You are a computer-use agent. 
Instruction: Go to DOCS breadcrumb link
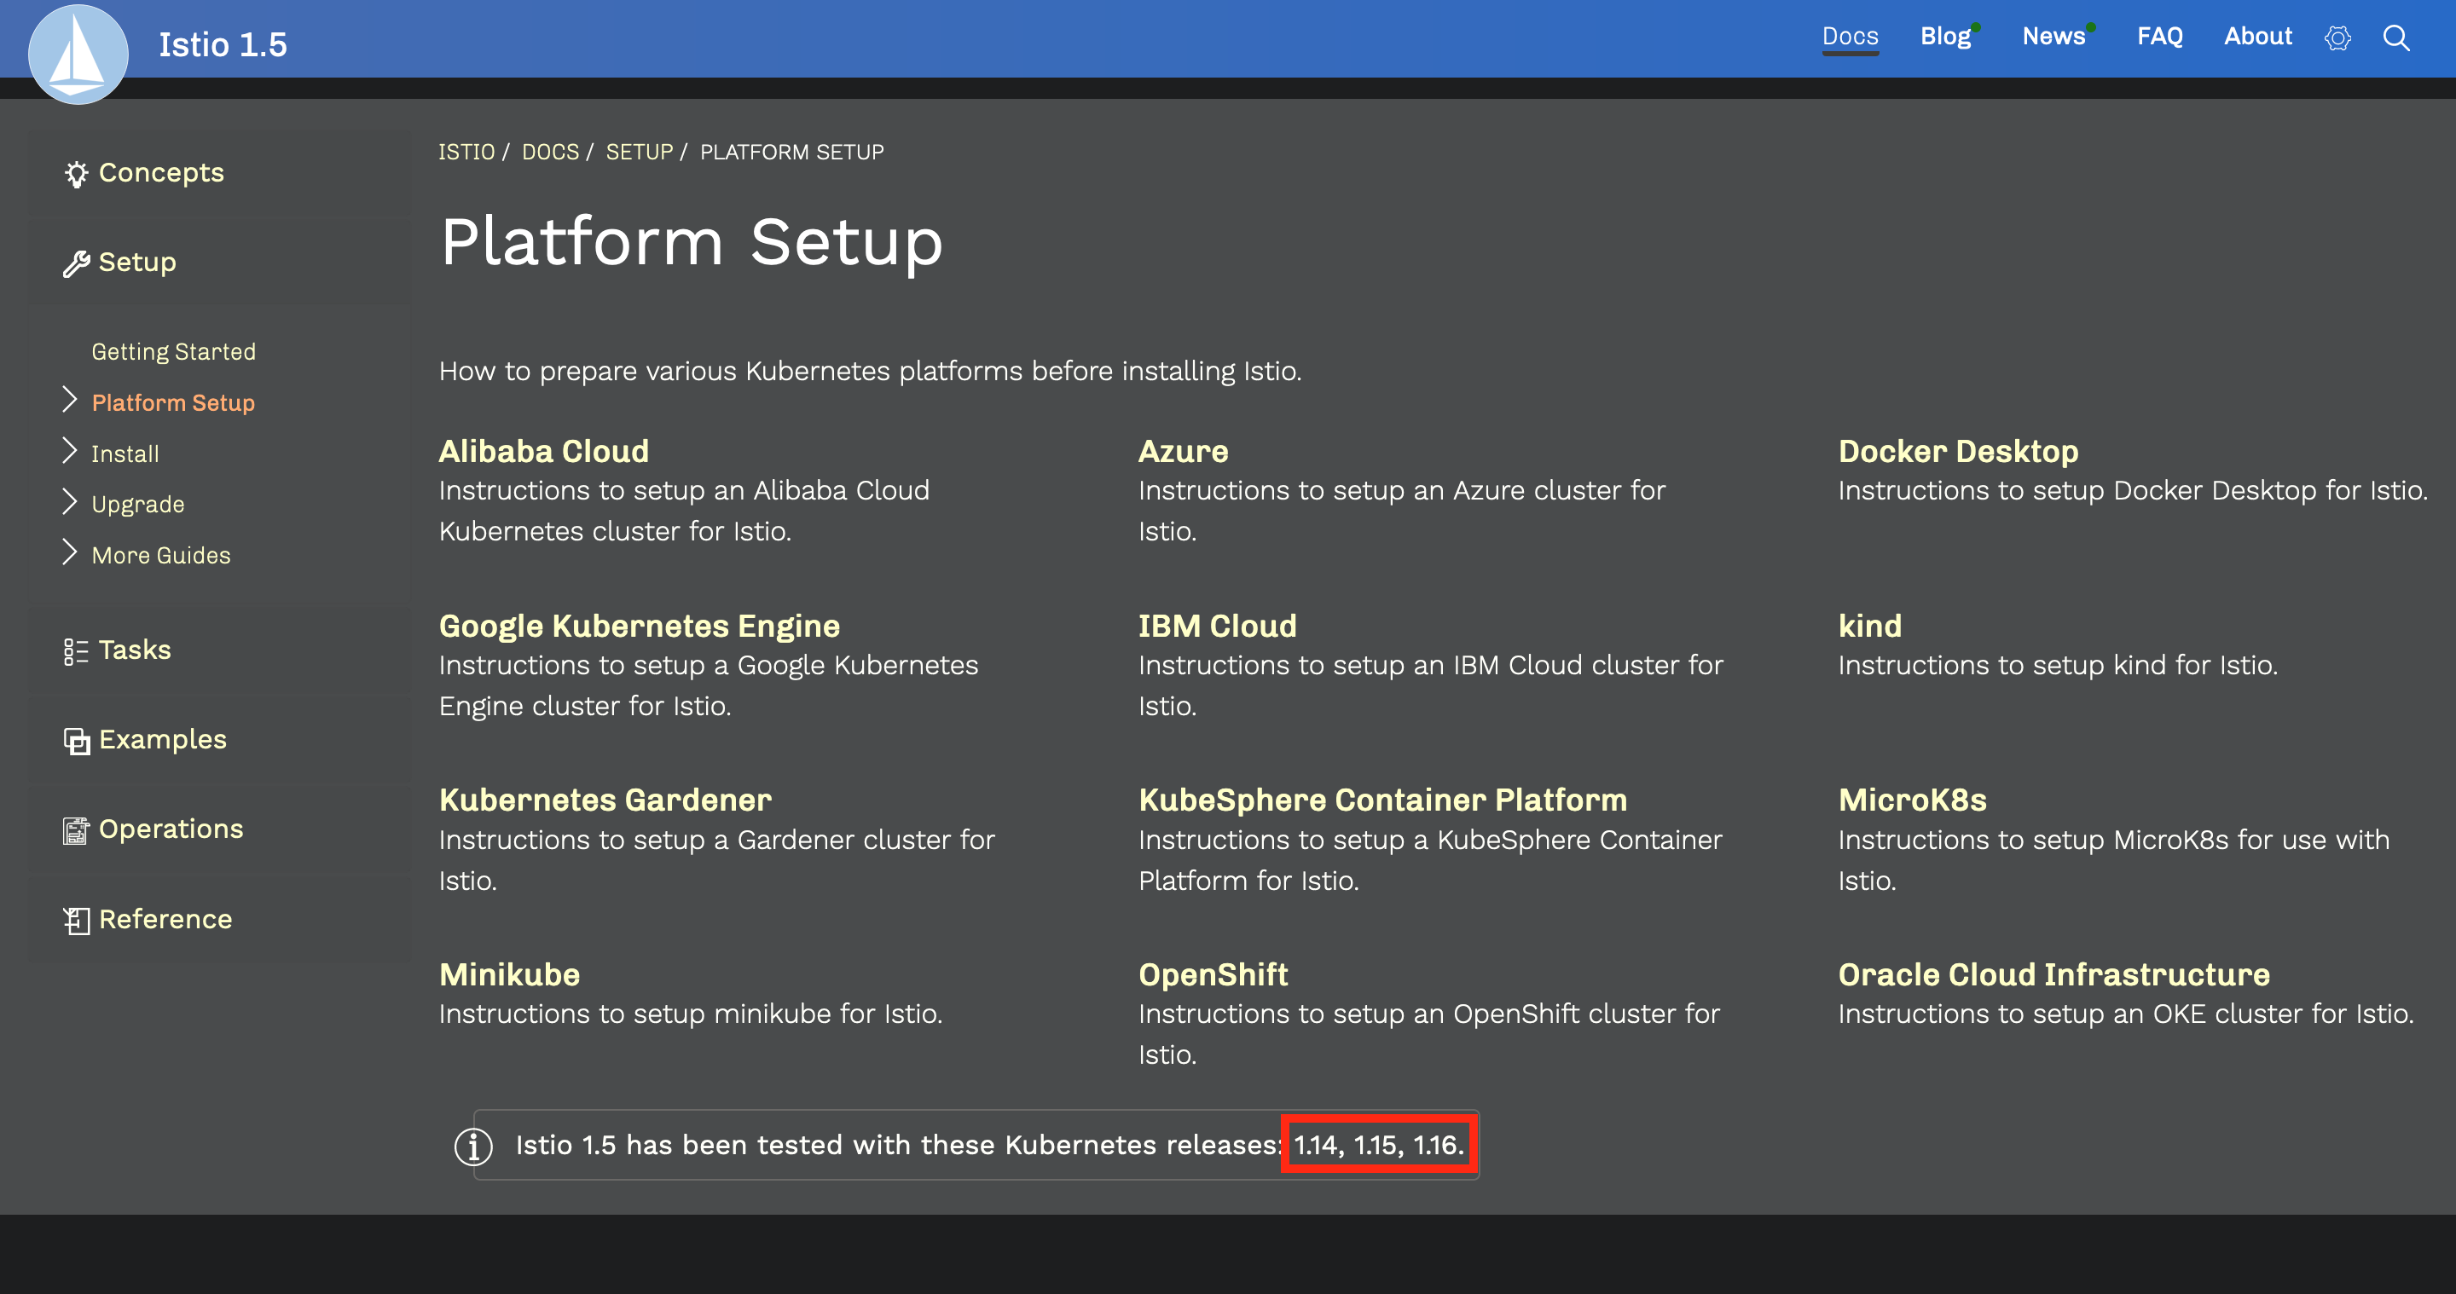[550, 153]
